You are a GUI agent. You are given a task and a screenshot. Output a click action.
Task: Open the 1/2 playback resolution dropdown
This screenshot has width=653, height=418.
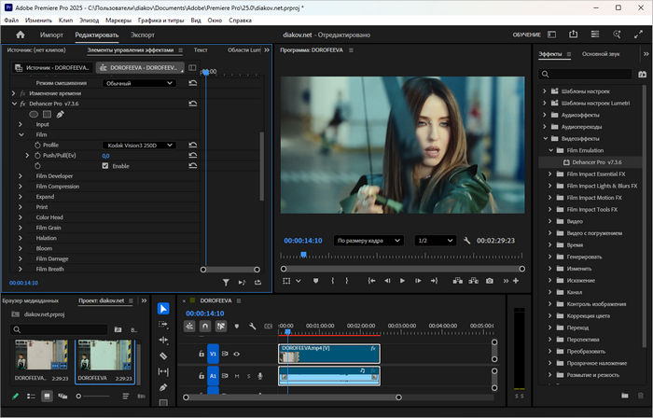[435, 240]
